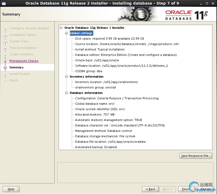Select the Oracle system identifier (SID) row

pyautogui.click(x=100, y=109)
